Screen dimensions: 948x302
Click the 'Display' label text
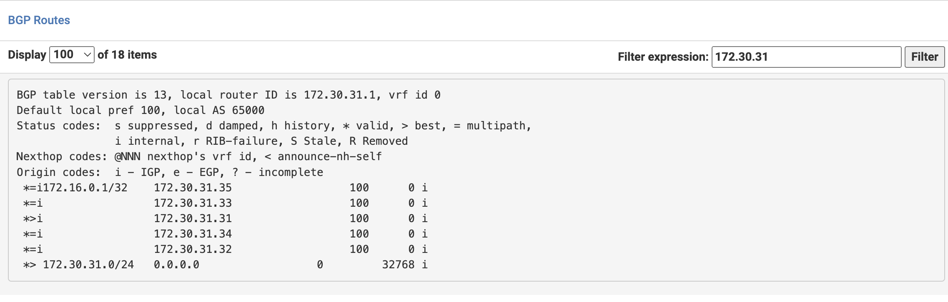tap(27, 55)
